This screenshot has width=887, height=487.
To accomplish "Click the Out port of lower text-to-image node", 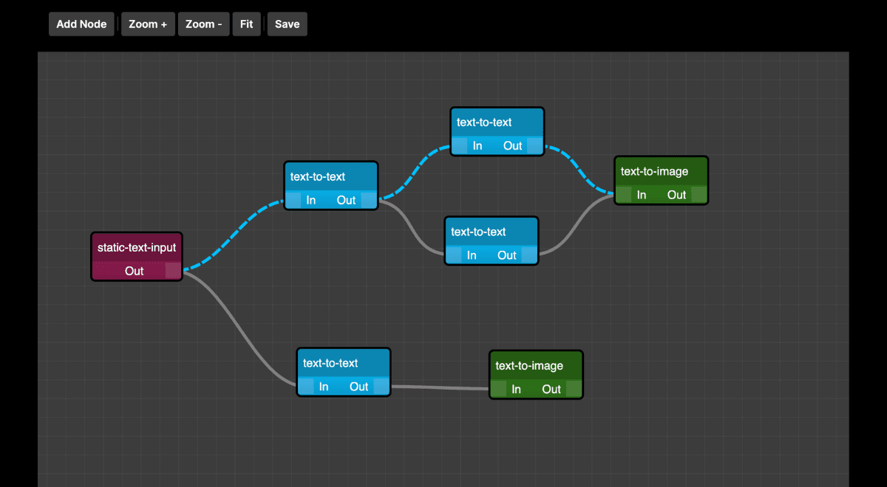I will click(573, 389).
